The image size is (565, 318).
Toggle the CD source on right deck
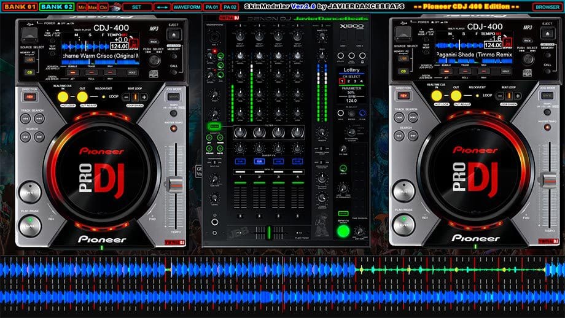[x=403, y=71]
